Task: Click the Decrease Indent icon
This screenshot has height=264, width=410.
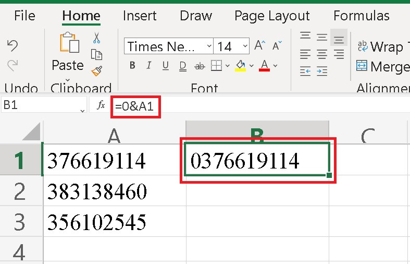Action: click(305, 71)
